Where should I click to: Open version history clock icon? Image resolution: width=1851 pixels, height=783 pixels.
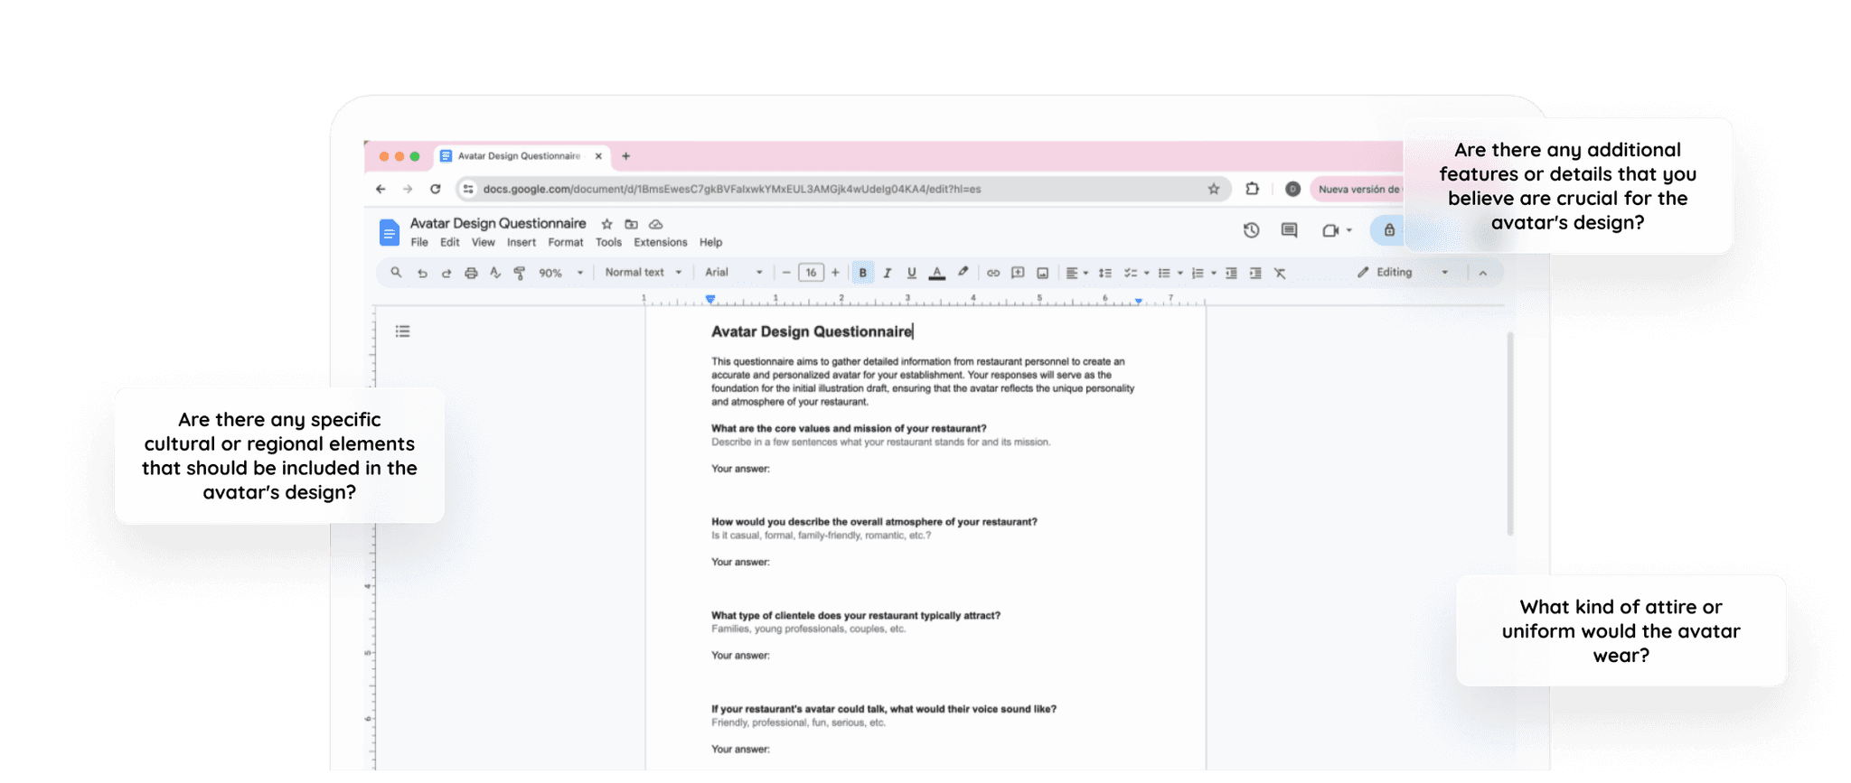[1251, 230]
